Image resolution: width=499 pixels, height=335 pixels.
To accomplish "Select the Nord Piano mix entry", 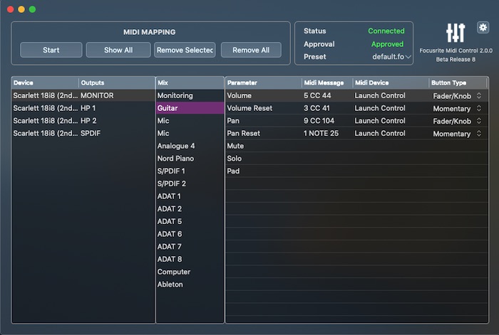I will pos(190,159).
